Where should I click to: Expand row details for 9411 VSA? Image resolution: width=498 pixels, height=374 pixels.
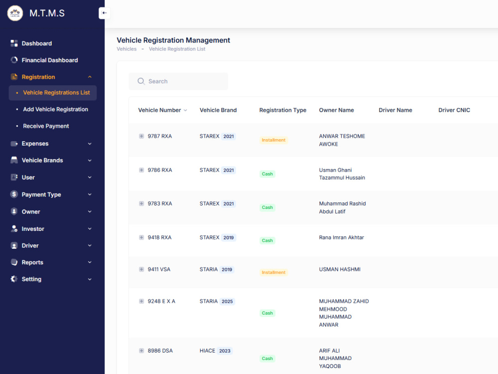tap(141, 269)
